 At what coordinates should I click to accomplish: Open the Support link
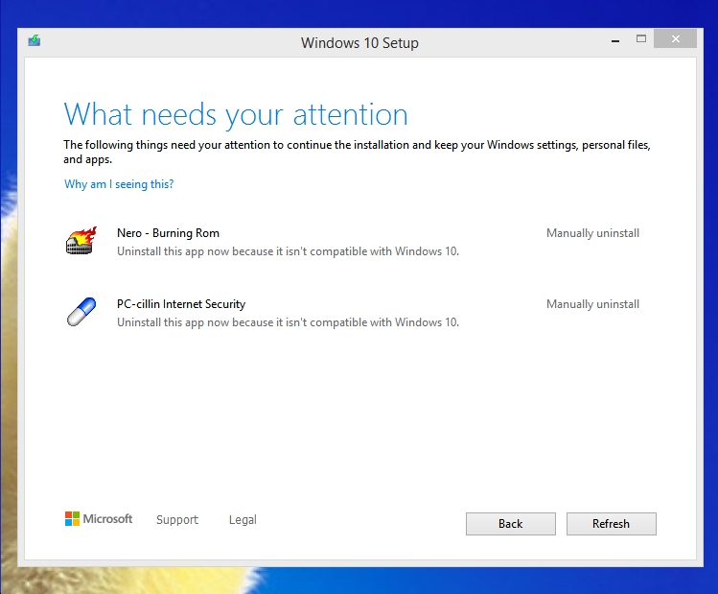(x=177, y=520)
